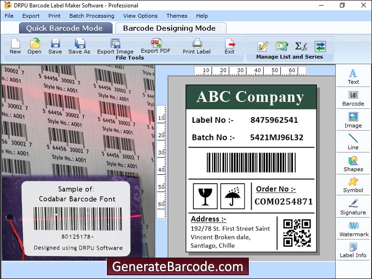Open the Batch Processing menu
Image resolution: width=372 pixels, height=279 pixels.
pos(92,16)
